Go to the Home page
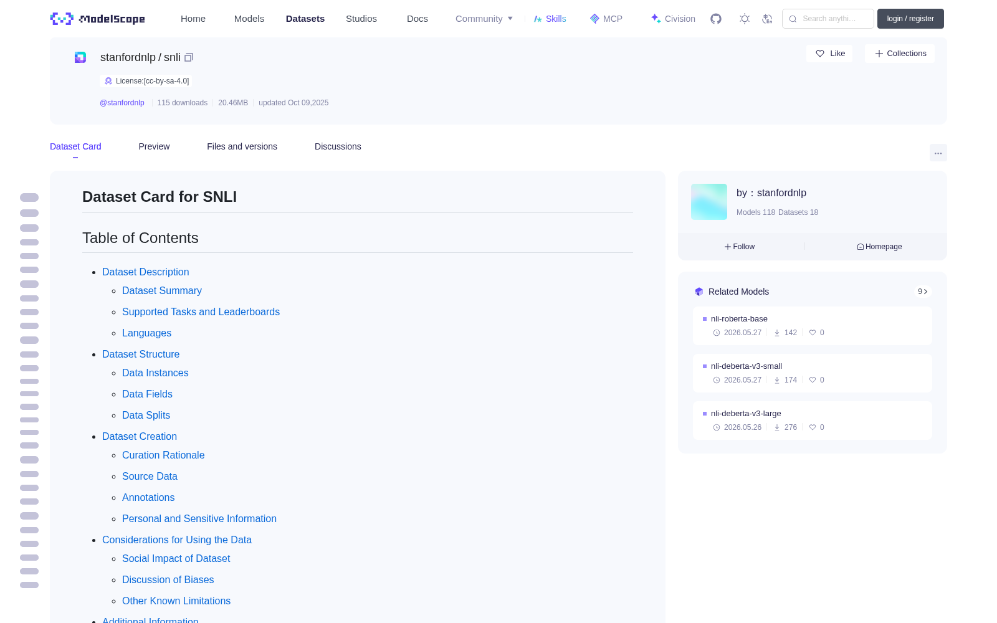 tap(193, 19)
